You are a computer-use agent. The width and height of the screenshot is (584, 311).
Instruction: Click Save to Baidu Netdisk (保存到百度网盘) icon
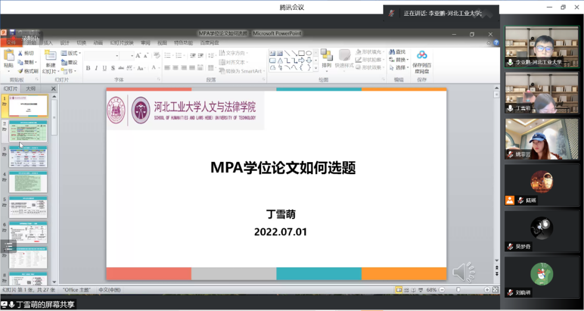tap(422, 55)
